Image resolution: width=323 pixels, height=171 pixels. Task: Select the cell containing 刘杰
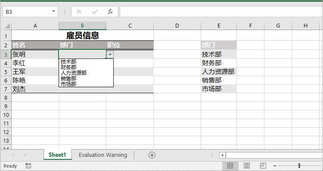[35, 89]
